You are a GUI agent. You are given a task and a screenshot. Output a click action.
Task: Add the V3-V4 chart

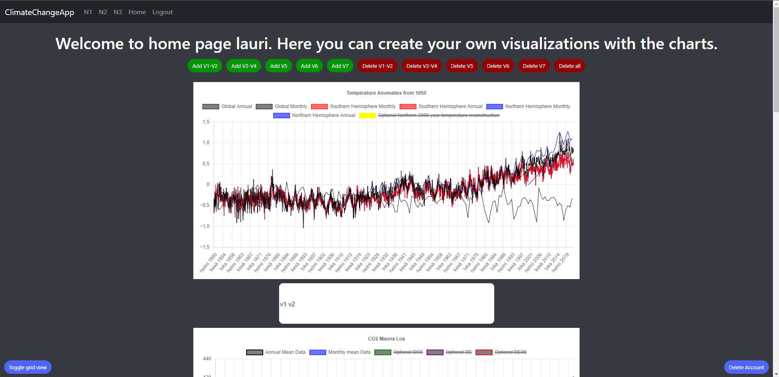coord(244,66)
